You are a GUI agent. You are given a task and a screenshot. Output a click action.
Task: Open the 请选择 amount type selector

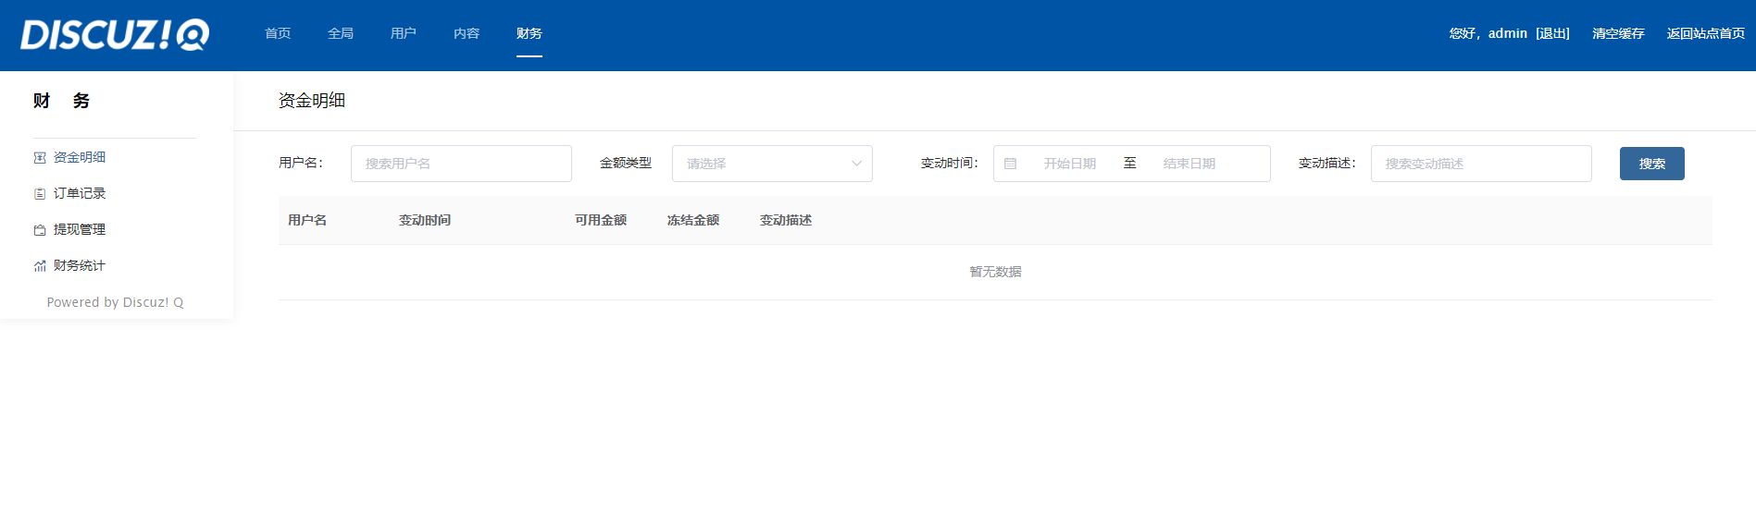(x=759, y=164)
